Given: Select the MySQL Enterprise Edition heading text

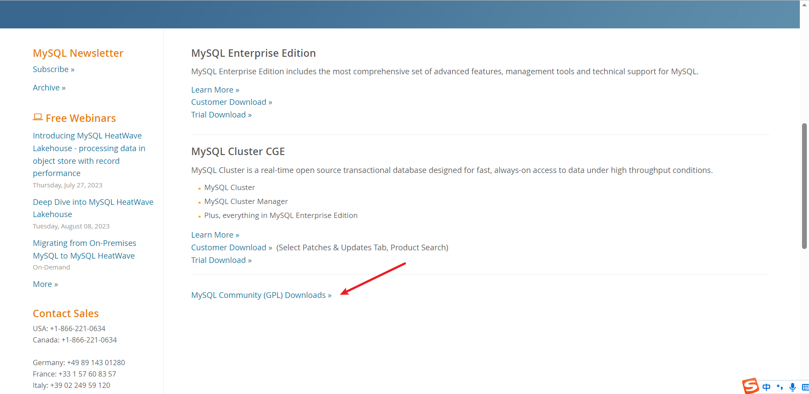Looking at the screenshot, I should 253,53.
